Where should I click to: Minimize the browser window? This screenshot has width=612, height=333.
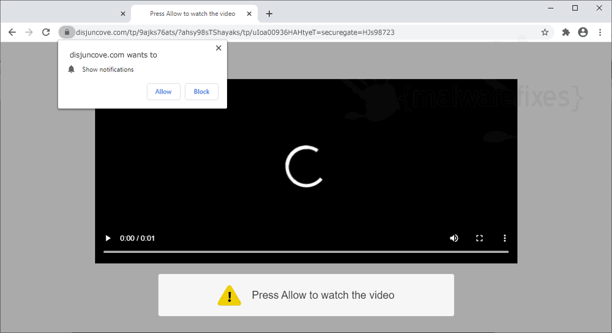click(551, 8)
